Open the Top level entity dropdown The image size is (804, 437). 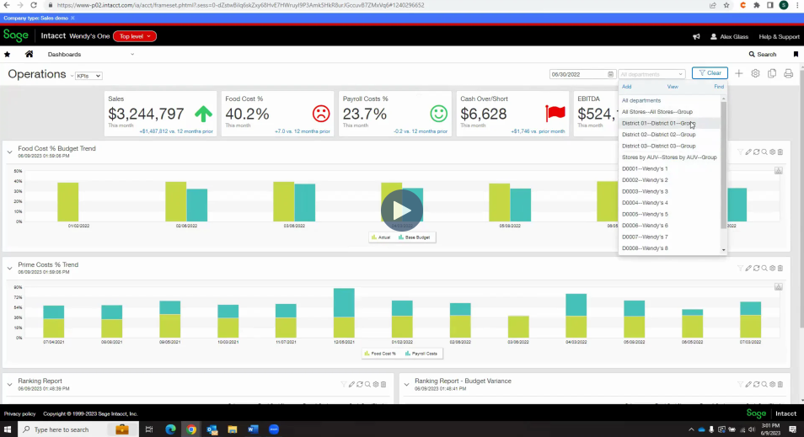[135, 36]
